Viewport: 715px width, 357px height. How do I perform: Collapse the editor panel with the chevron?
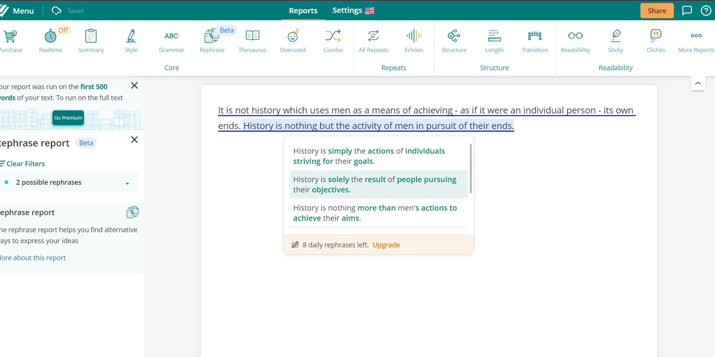coord(698,83)
